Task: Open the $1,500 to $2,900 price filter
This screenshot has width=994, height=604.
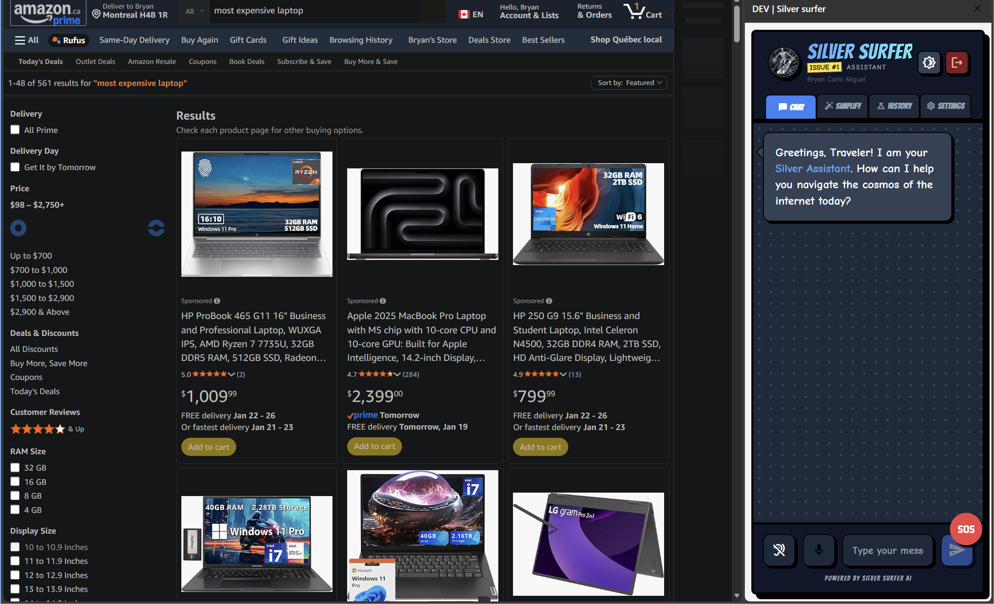Action: click(42, 298)
